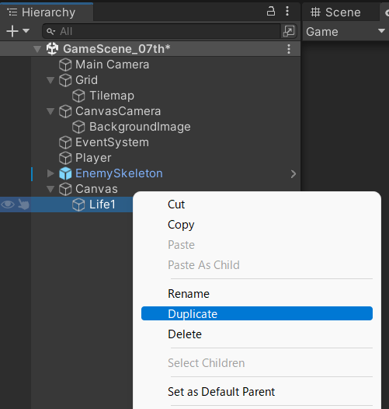Click the Canvas cube icon
Screen dimensions: 389x409
point(65,189)
